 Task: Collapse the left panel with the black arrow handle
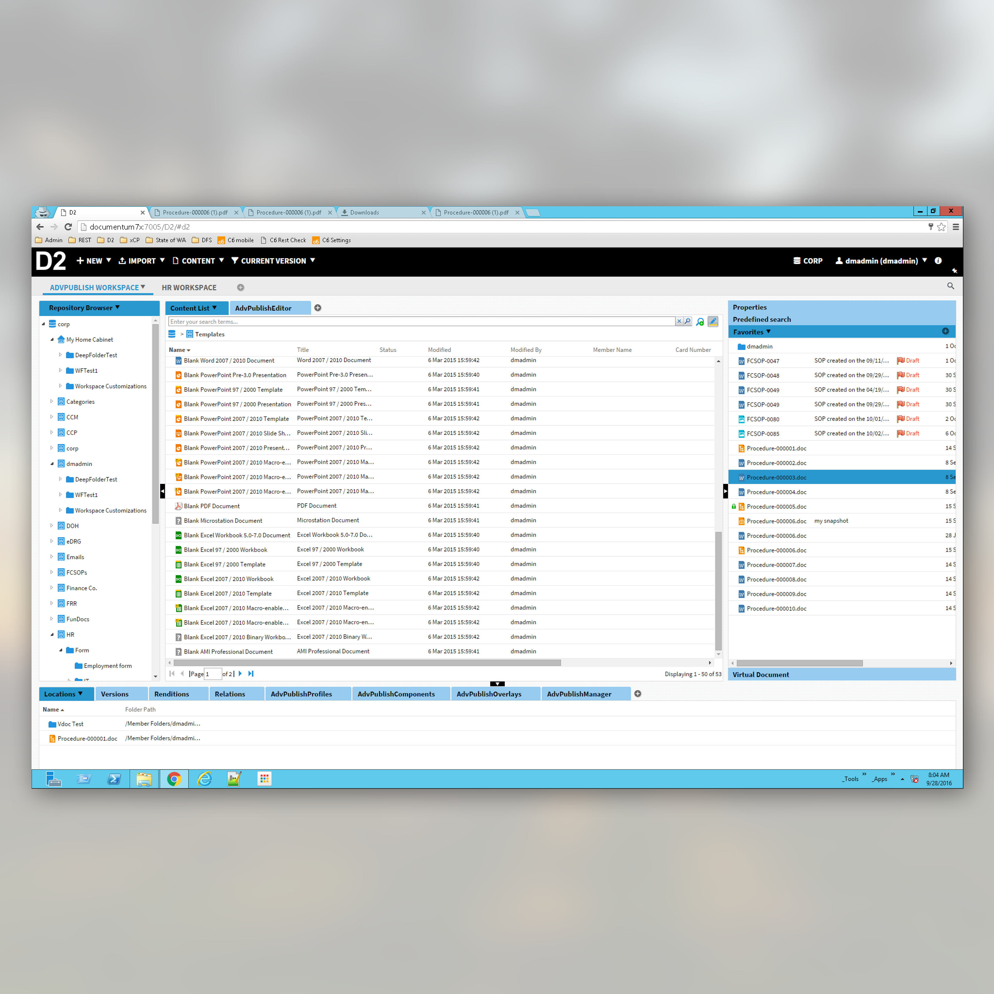tap(163, 491)
